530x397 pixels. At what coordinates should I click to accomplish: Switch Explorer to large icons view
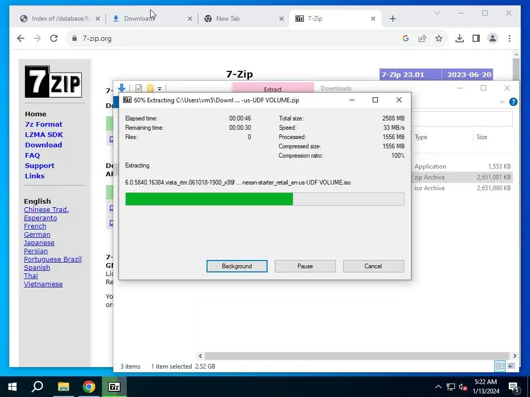[511, 367]
